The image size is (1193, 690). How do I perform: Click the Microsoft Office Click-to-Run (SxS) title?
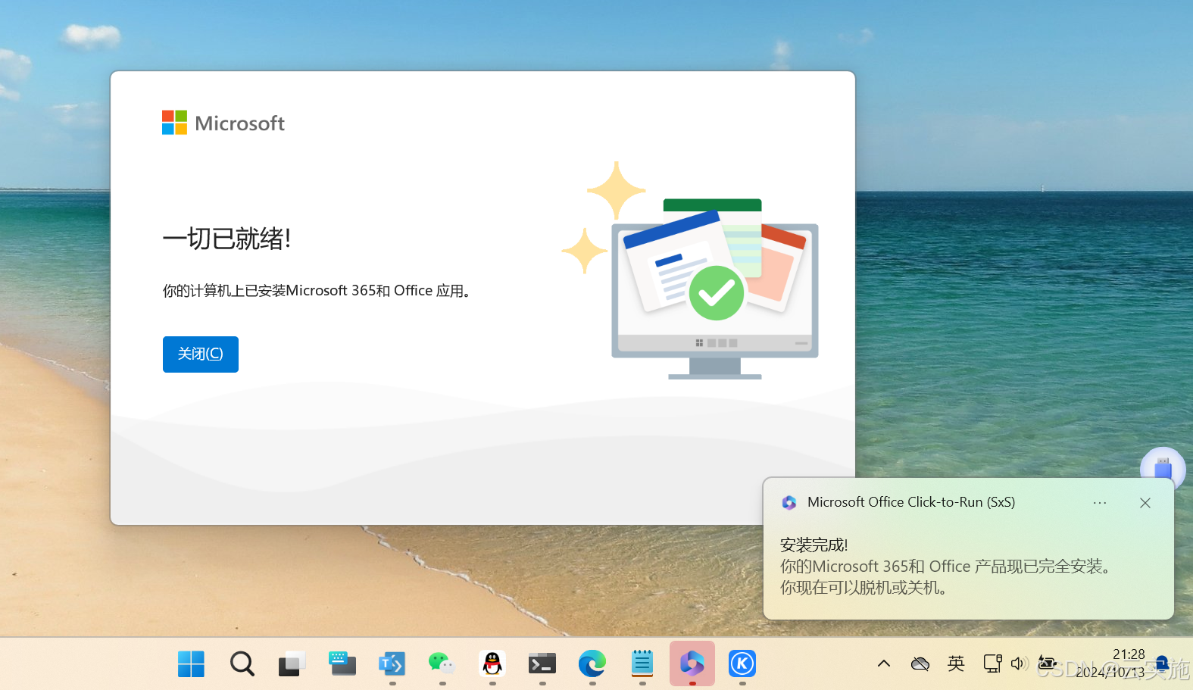point(911,502)
